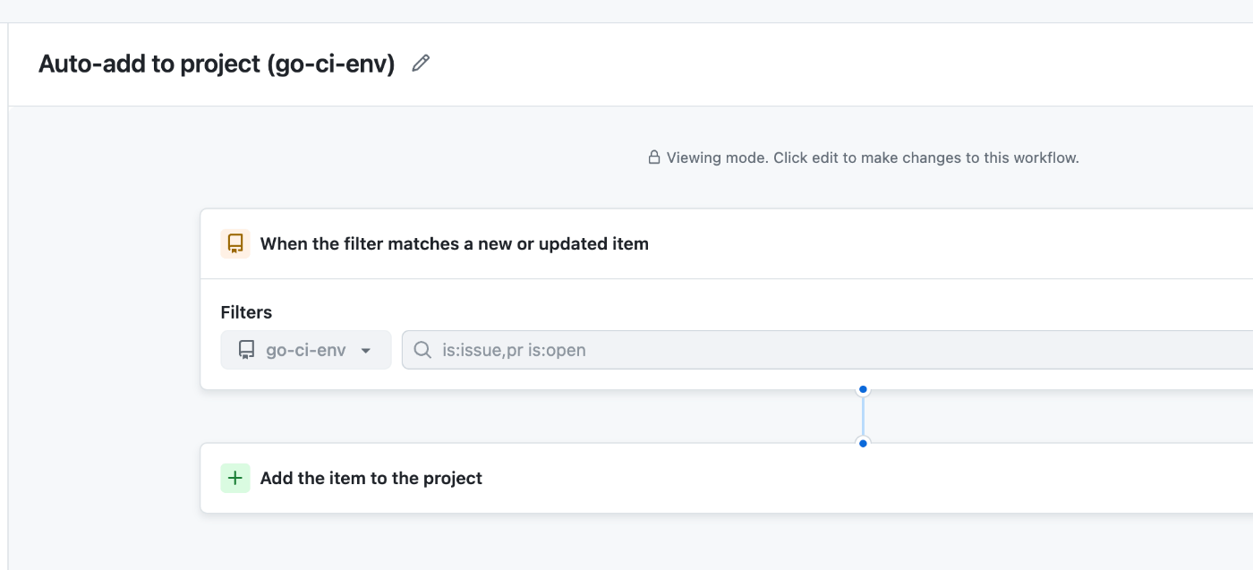
Task: Click the 'go-ci-env' text in repository selector
Action: click(306, 350)
